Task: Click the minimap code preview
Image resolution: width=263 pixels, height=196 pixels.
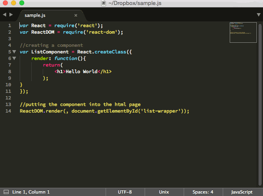Action: (243, 32)
